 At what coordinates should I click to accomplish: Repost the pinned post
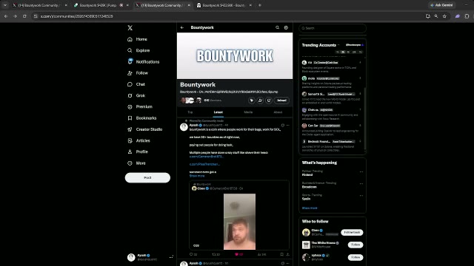(x=216, y=254)
